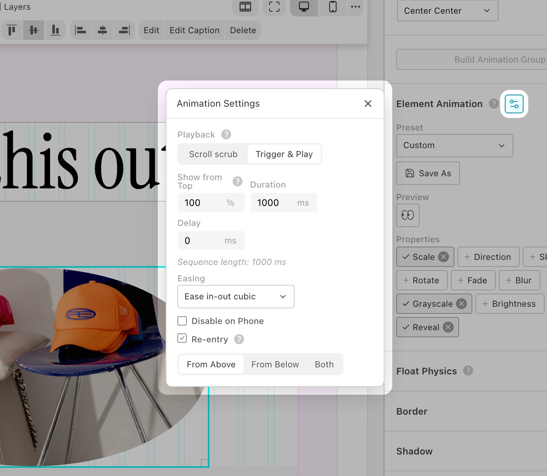Remove the Reveal property

coord(448,327)
